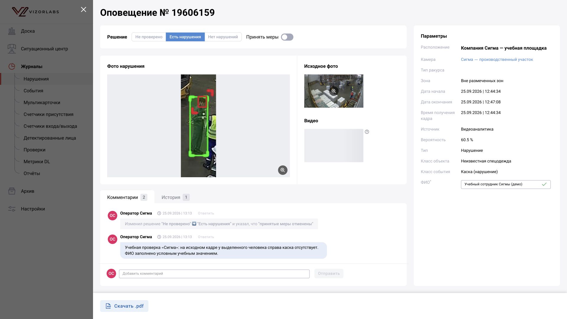Click the emoji arrow icon in the first comment
The image size is (567, 319).
point(194,224)
